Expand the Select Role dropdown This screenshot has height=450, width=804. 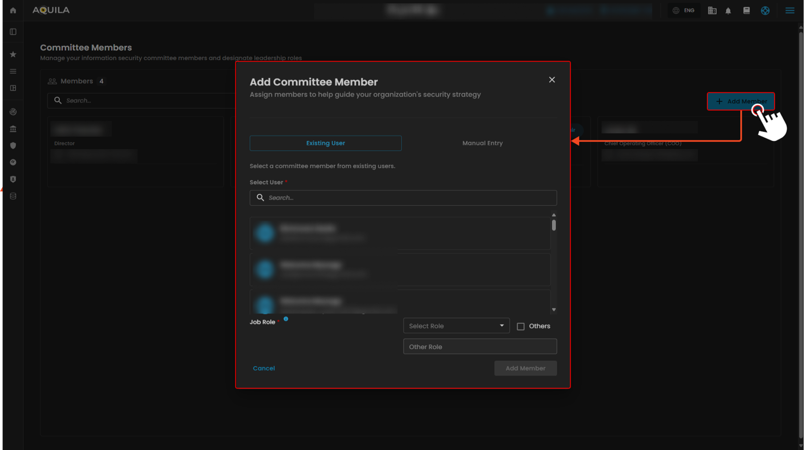click(x=456, y=326)
